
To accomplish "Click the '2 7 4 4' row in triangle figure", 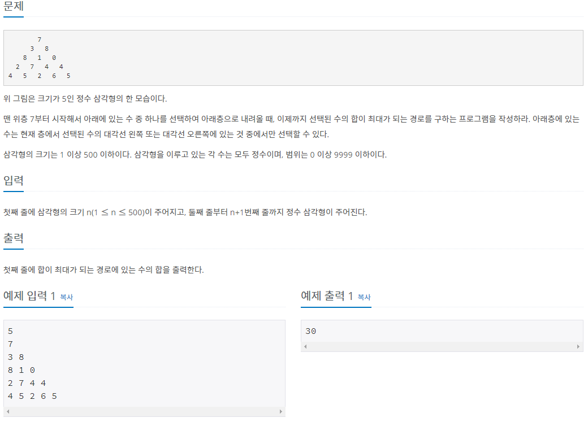I will [40, 67].
